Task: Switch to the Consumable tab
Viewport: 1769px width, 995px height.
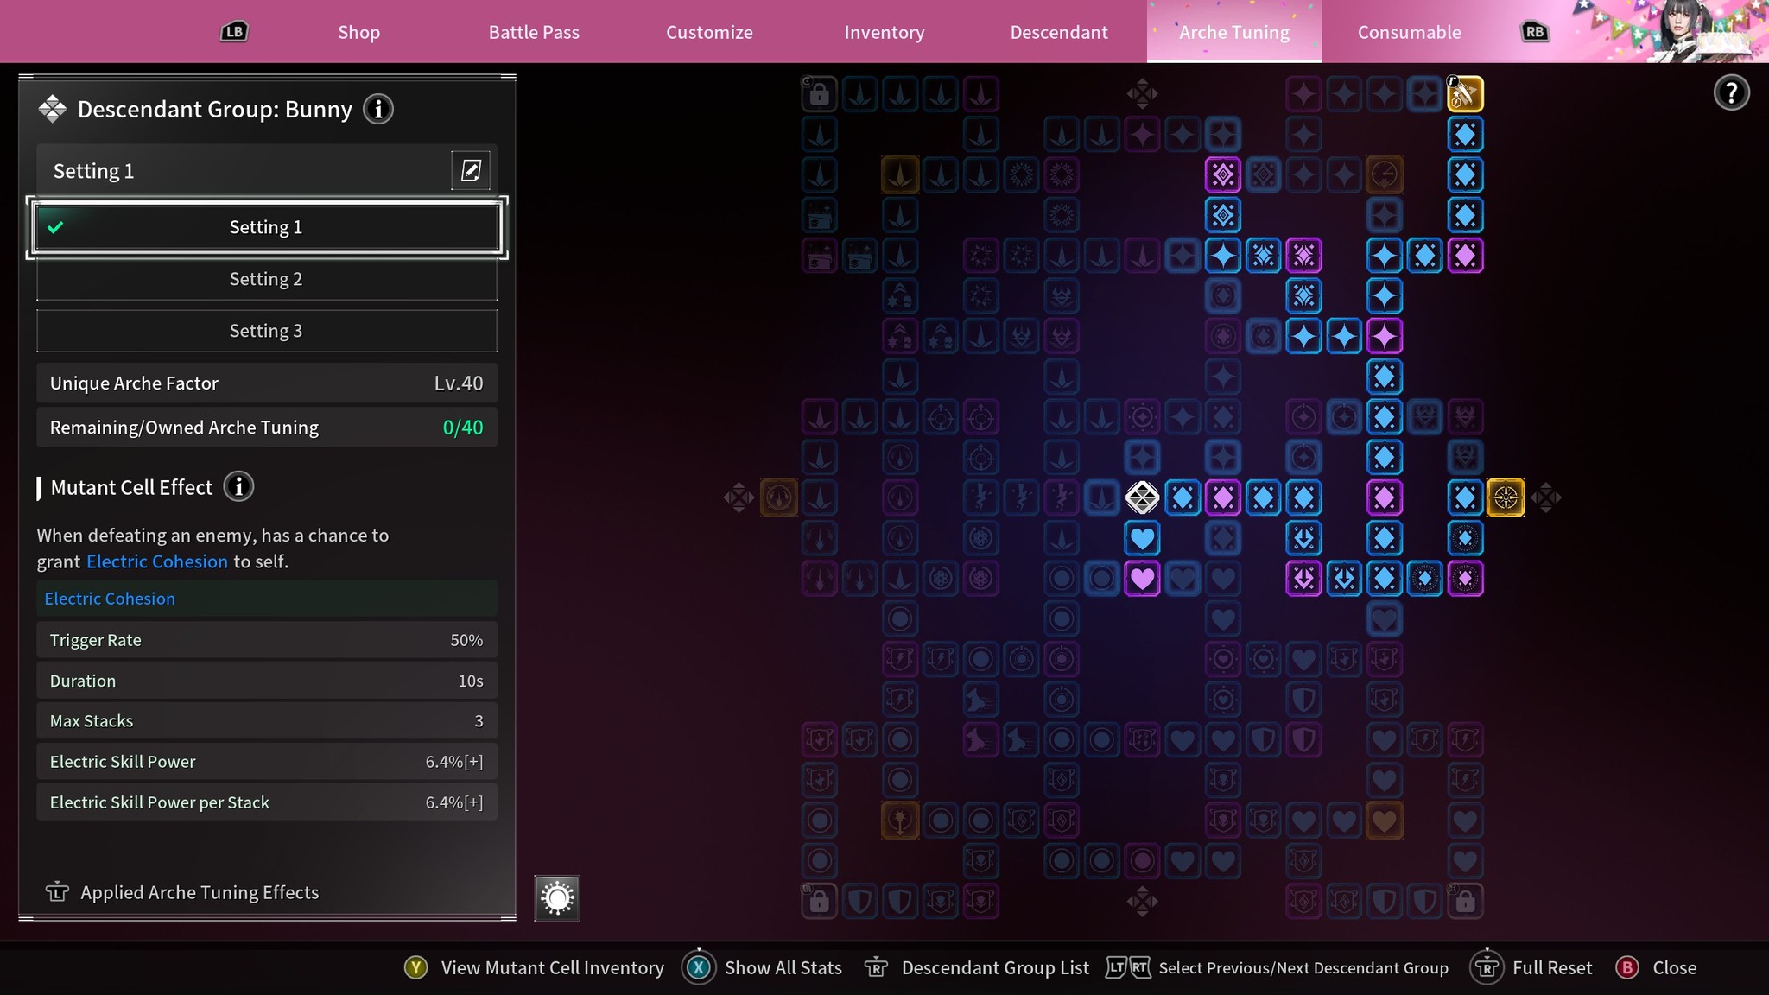Action: click(x=1410, y=32)
